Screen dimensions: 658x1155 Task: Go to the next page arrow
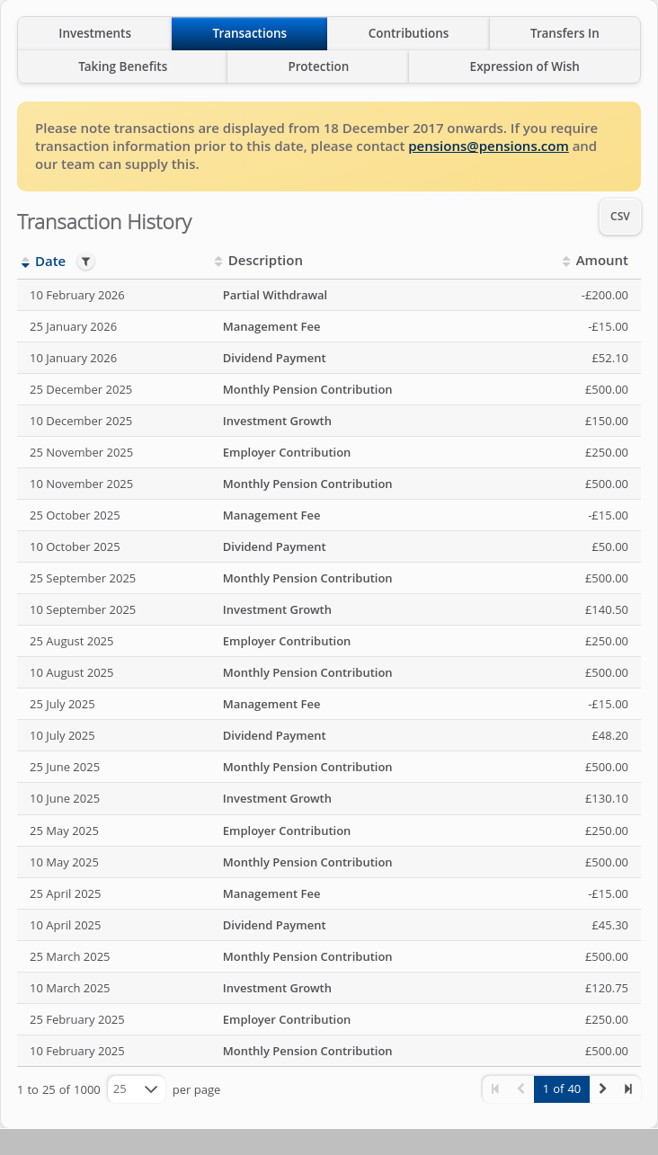point(602,1088)
